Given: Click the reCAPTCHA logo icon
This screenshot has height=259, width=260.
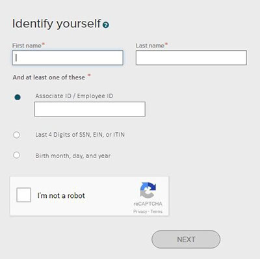Looking at the screenshot, I should 148,190.
